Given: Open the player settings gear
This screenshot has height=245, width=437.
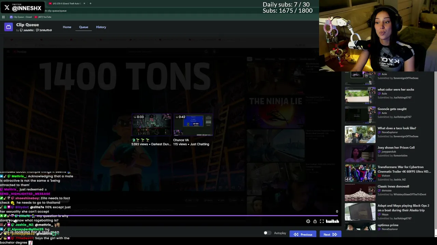Looking at the screenshot, I should (x=308, y=222).
